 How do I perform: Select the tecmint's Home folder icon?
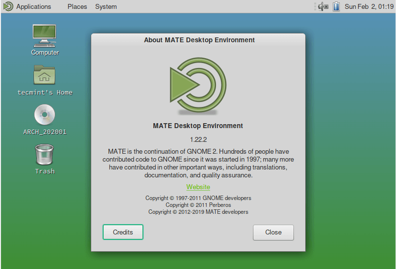(44, 75)
